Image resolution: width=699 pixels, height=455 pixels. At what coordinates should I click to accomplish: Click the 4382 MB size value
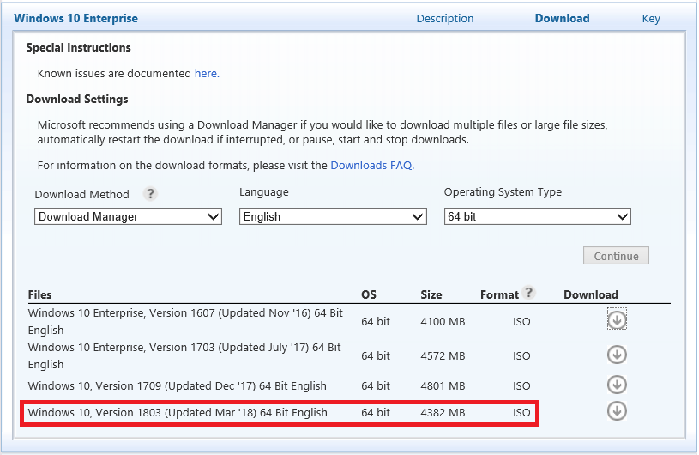click(443, 413)
